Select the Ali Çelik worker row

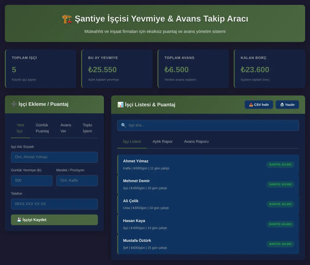point(208,204)
